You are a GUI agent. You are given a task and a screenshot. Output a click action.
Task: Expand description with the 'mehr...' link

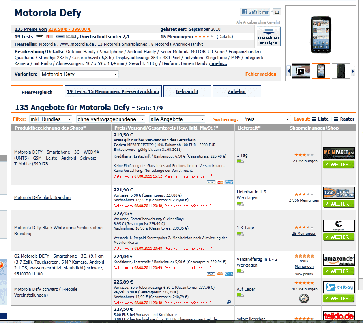coord(219,63)
